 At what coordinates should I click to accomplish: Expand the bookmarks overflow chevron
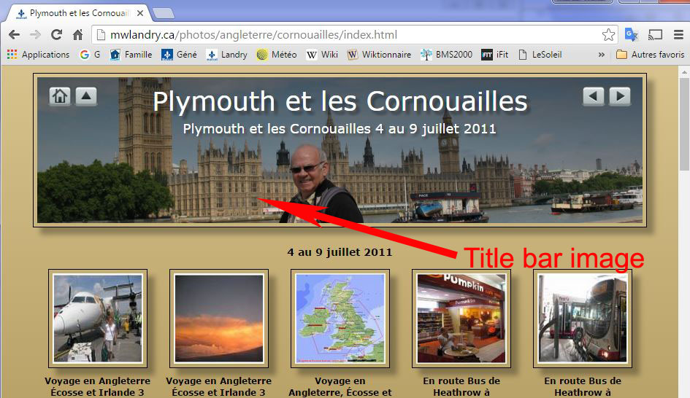[601, 55]
